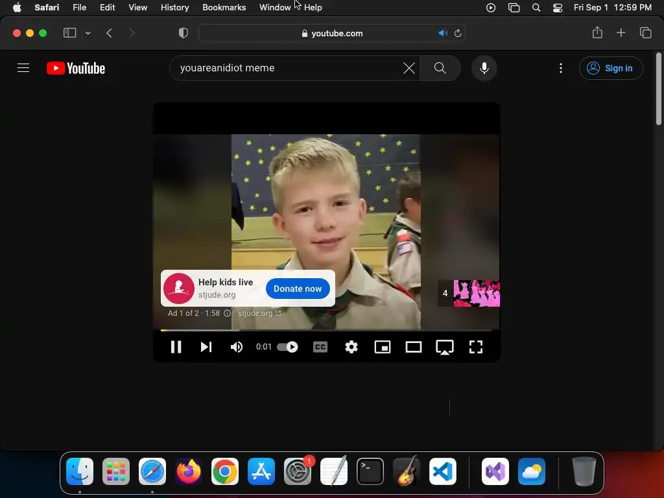Open the privacy report shield

[x=184, y=33]
